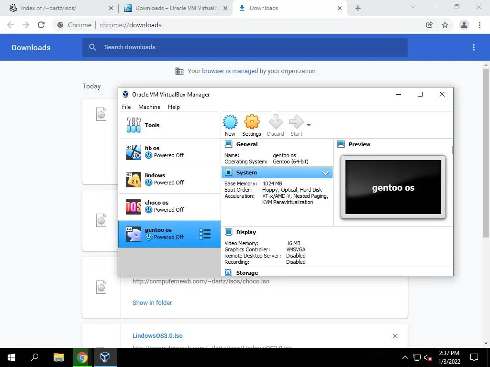Click the System section header icon
This screenshot has width=490, height=367.
(x=228, y=172)
